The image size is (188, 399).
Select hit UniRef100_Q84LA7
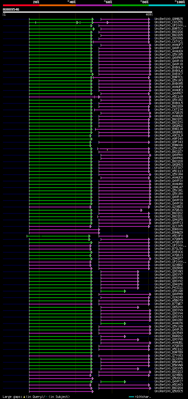(x=169, y=187)
